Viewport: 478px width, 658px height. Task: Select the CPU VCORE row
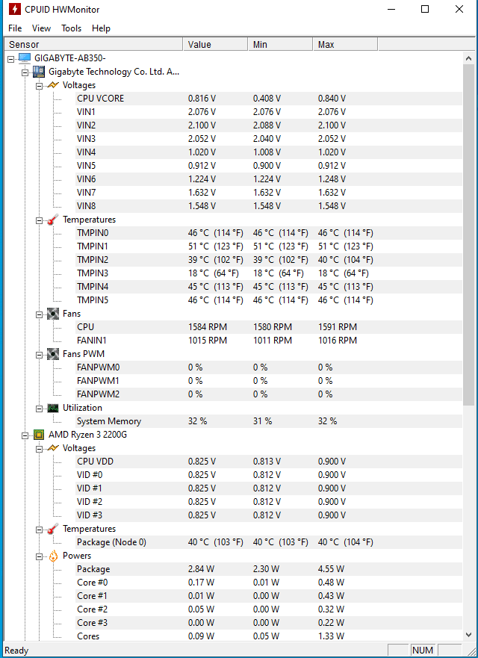(x=269, y=99)
